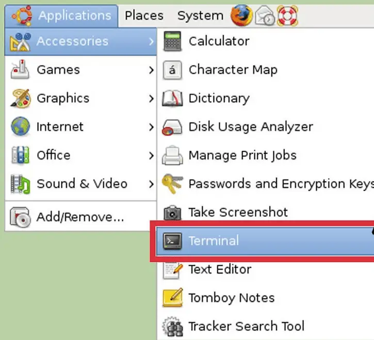This screenshot has width=374, height=340.
Task: Open the Places menu
Action: [144, 16]
